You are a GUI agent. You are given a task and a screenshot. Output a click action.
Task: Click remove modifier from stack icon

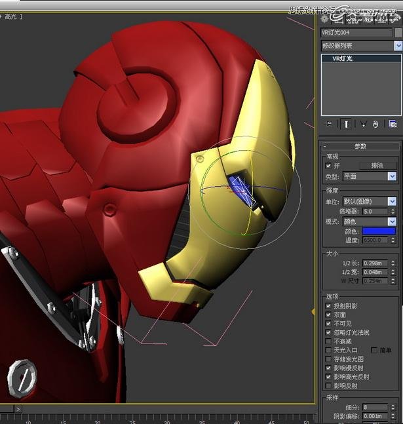click(x=375, y=124)
